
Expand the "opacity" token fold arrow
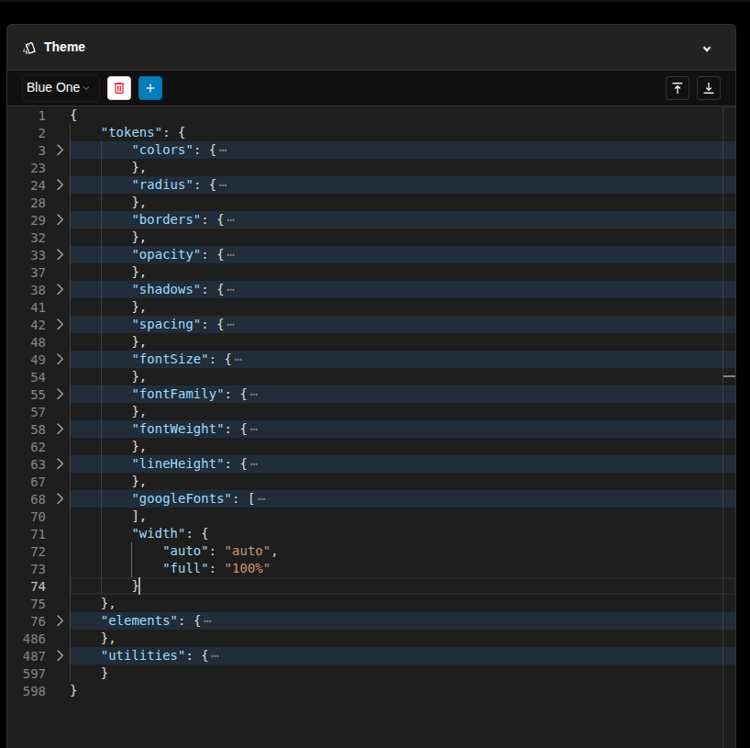pos(60,254)
